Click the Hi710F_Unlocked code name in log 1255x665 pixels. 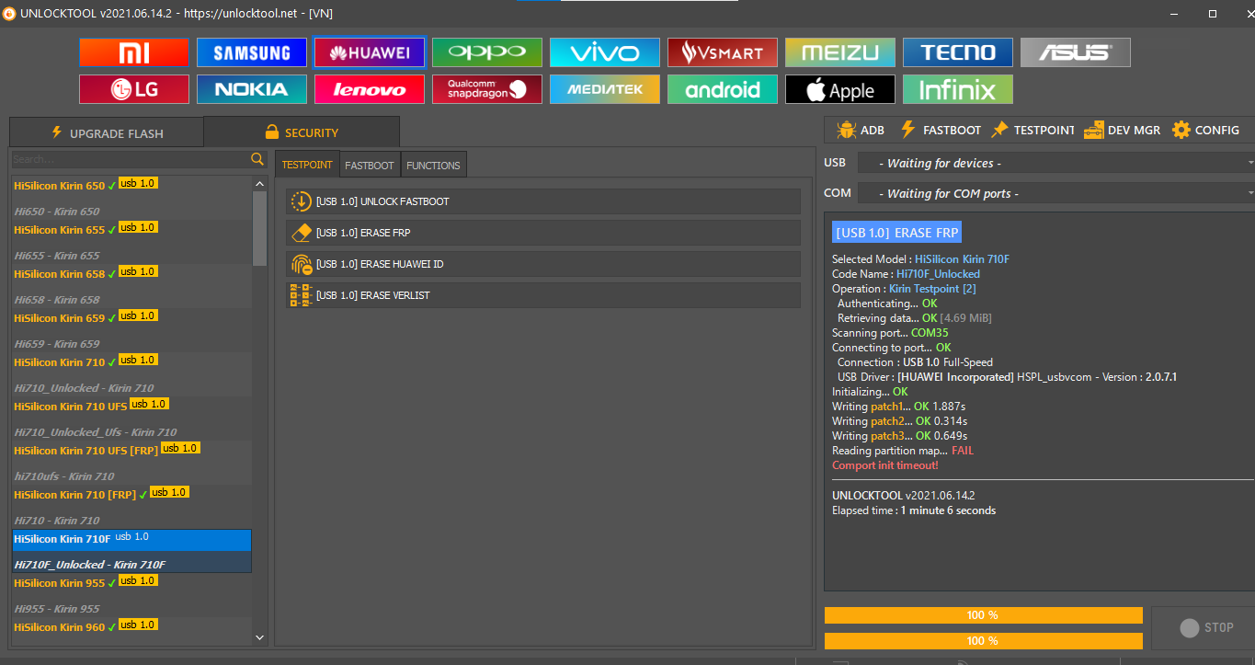(938, 274)
